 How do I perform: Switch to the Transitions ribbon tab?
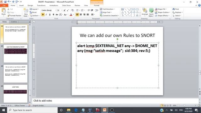point(41,5)
